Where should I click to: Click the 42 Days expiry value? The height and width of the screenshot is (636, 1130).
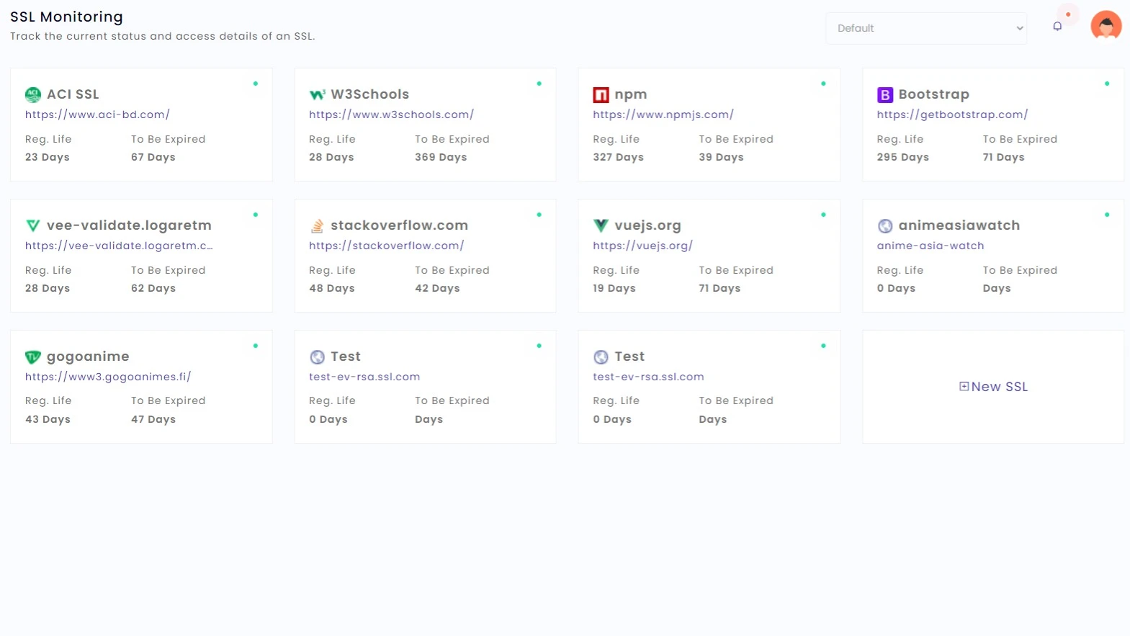coord(437,288)
